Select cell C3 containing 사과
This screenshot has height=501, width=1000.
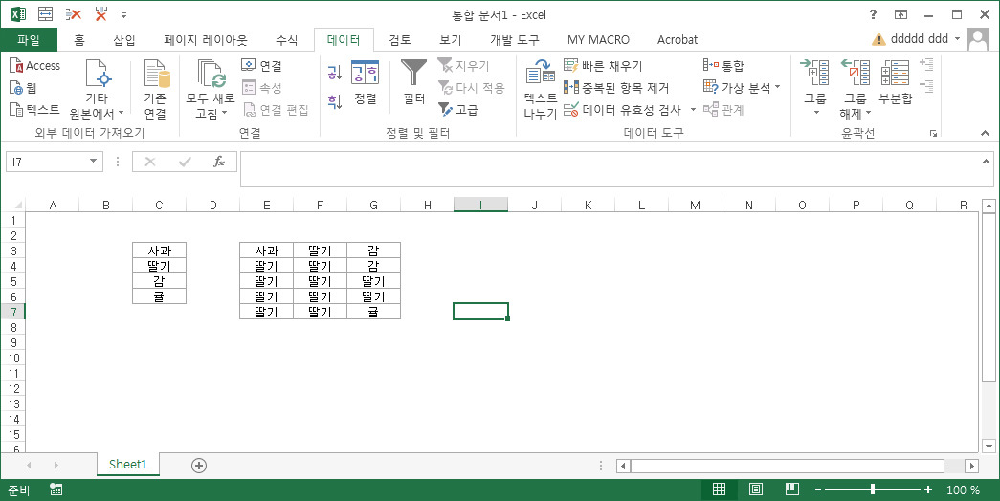159,250
